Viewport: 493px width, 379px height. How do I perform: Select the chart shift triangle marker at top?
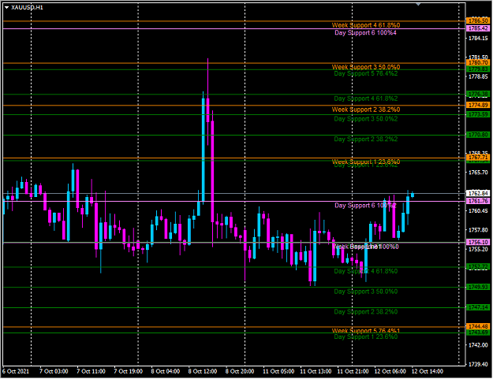418,5
